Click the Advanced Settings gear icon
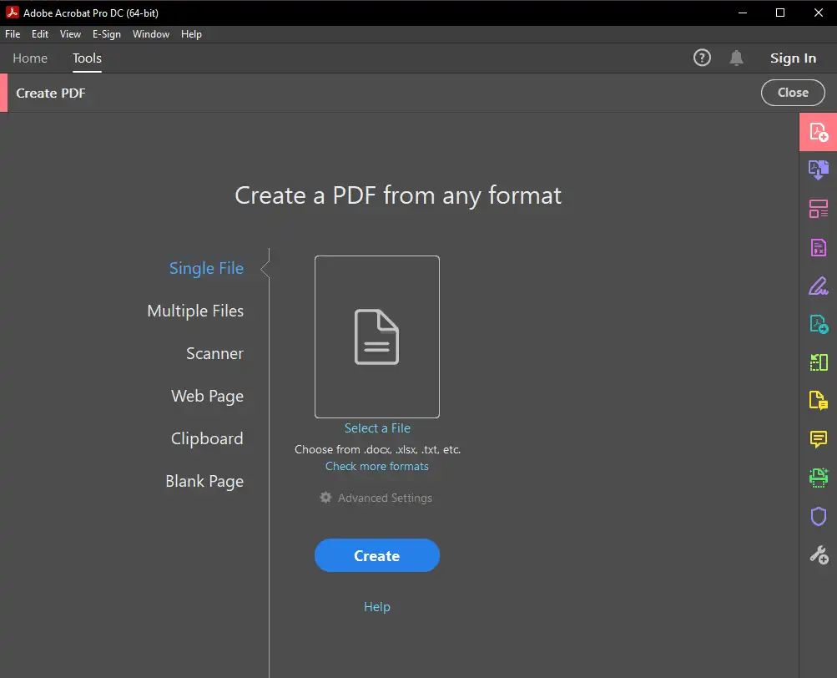This screenshot has width=837, height=678. (325, 498)
